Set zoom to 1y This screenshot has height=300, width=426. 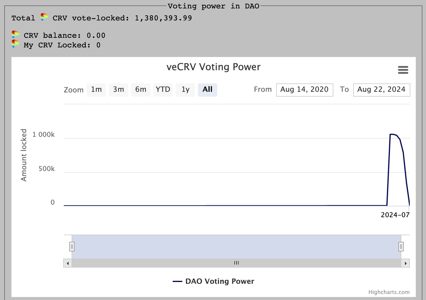click(185, 90)
